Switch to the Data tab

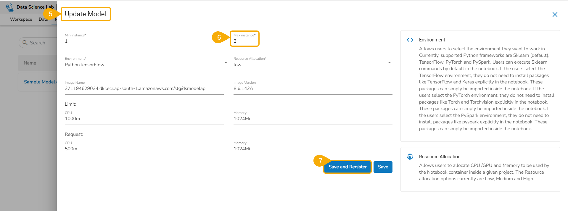[43, 19]
